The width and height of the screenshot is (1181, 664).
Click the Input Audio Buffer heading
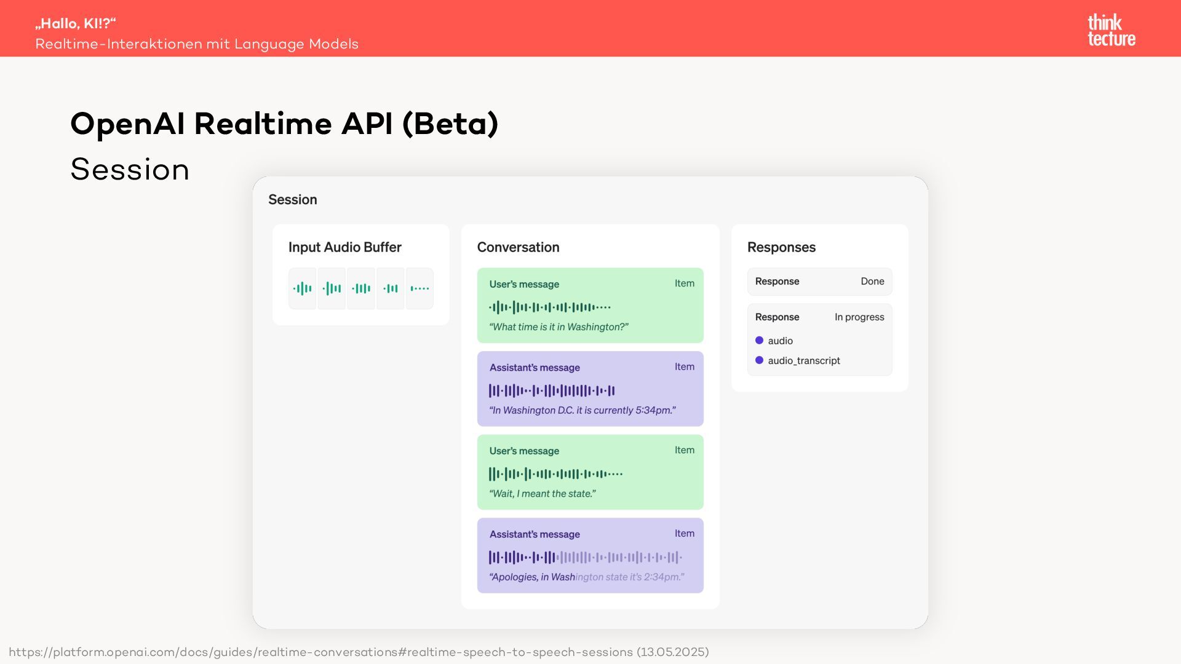click(344, 247)
